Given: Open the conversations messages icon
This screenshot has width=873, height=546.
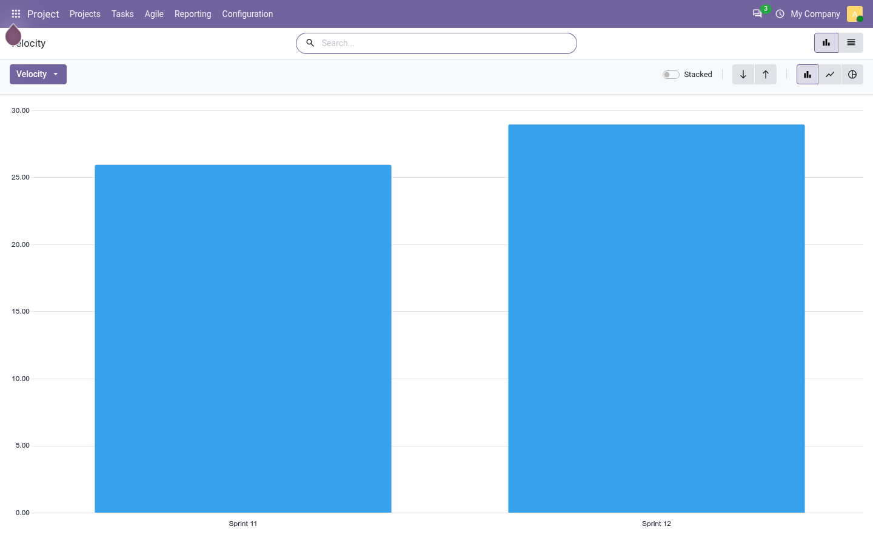Looking at the screenshot, I should 757,14.
